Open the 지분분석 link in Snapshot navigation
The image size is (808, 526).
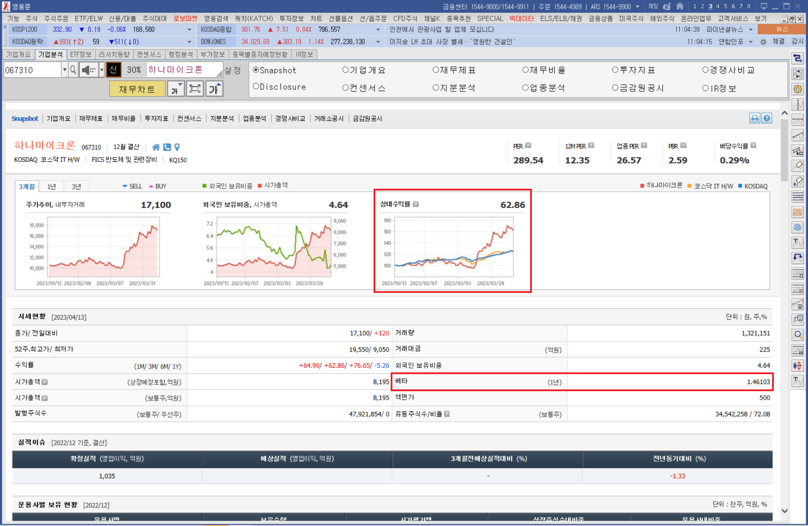pos(222,118)
